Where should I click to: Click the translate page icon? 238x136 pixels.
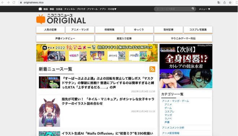click(x=219, y=3)
